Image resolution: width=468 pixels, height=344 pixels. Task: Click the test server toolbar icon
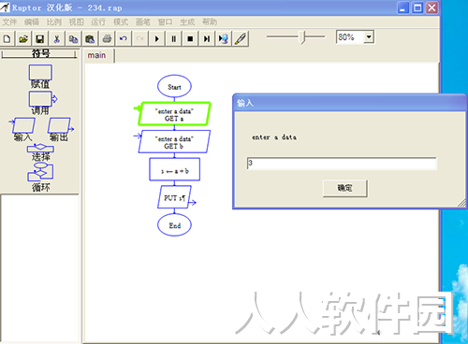click(224, 39)
